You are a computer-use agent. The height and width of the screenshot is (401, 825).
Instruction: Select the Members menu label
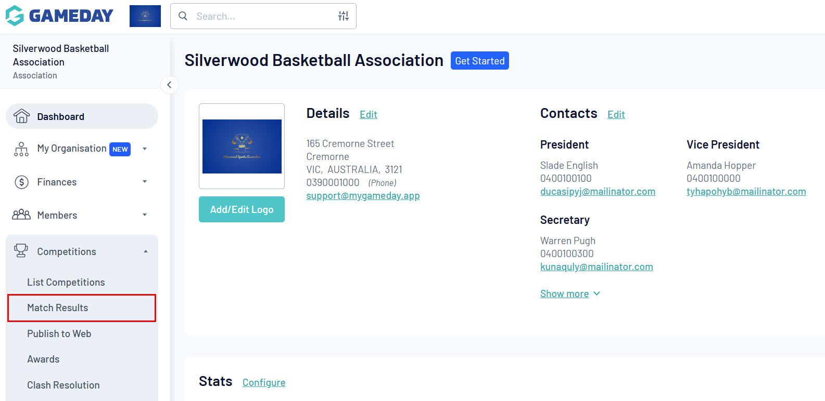point(57,215)
